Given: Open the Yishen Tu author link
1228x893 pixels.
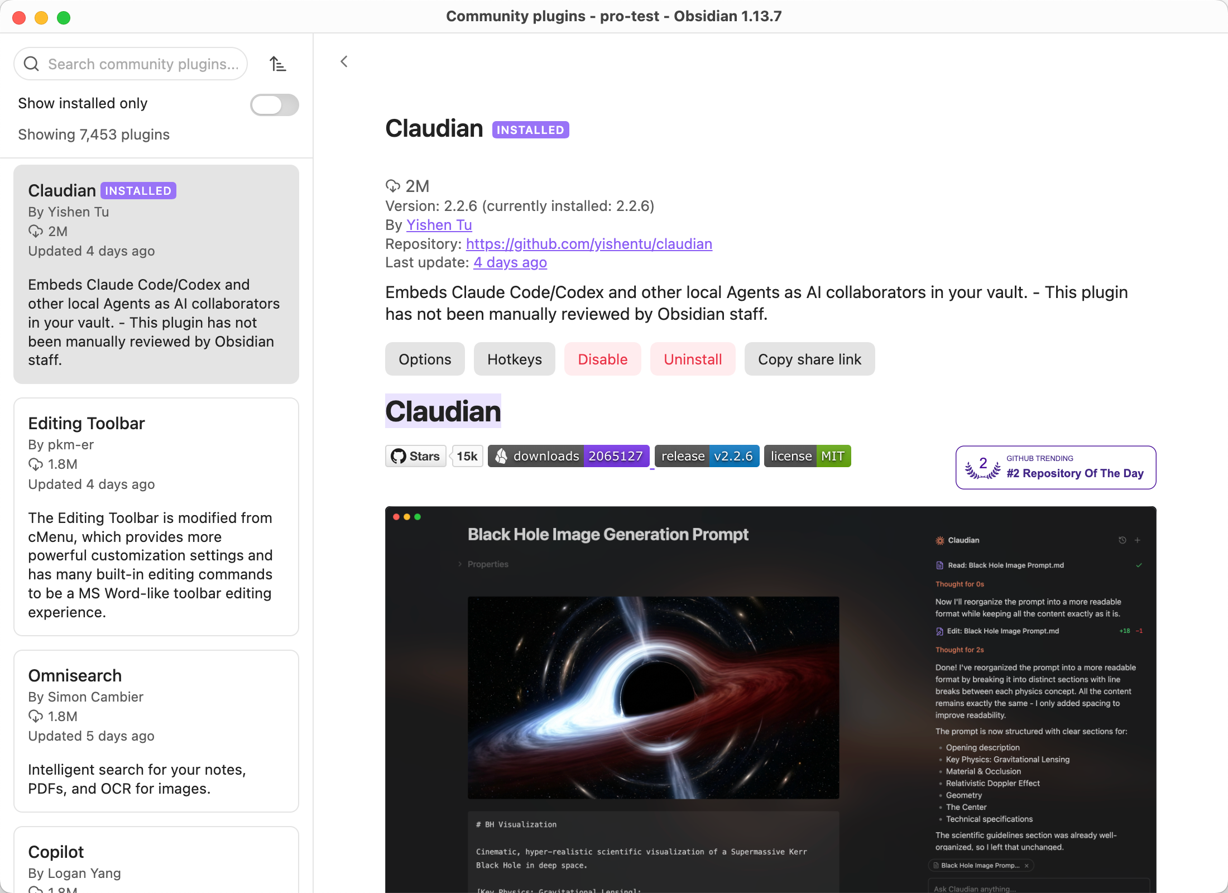Looking at the screenshot, I should coord(439,225).
